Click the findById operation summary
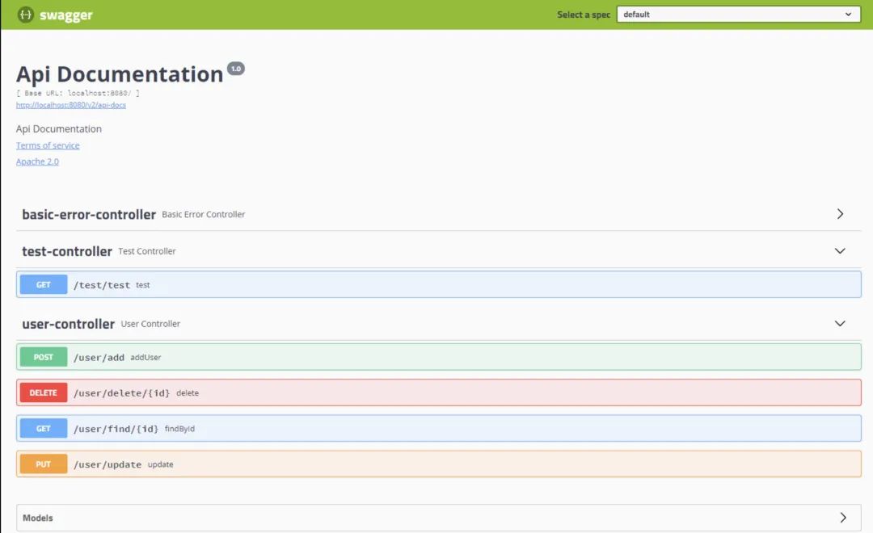This screenshot has width=873, height=533. [x=179, y=428]
